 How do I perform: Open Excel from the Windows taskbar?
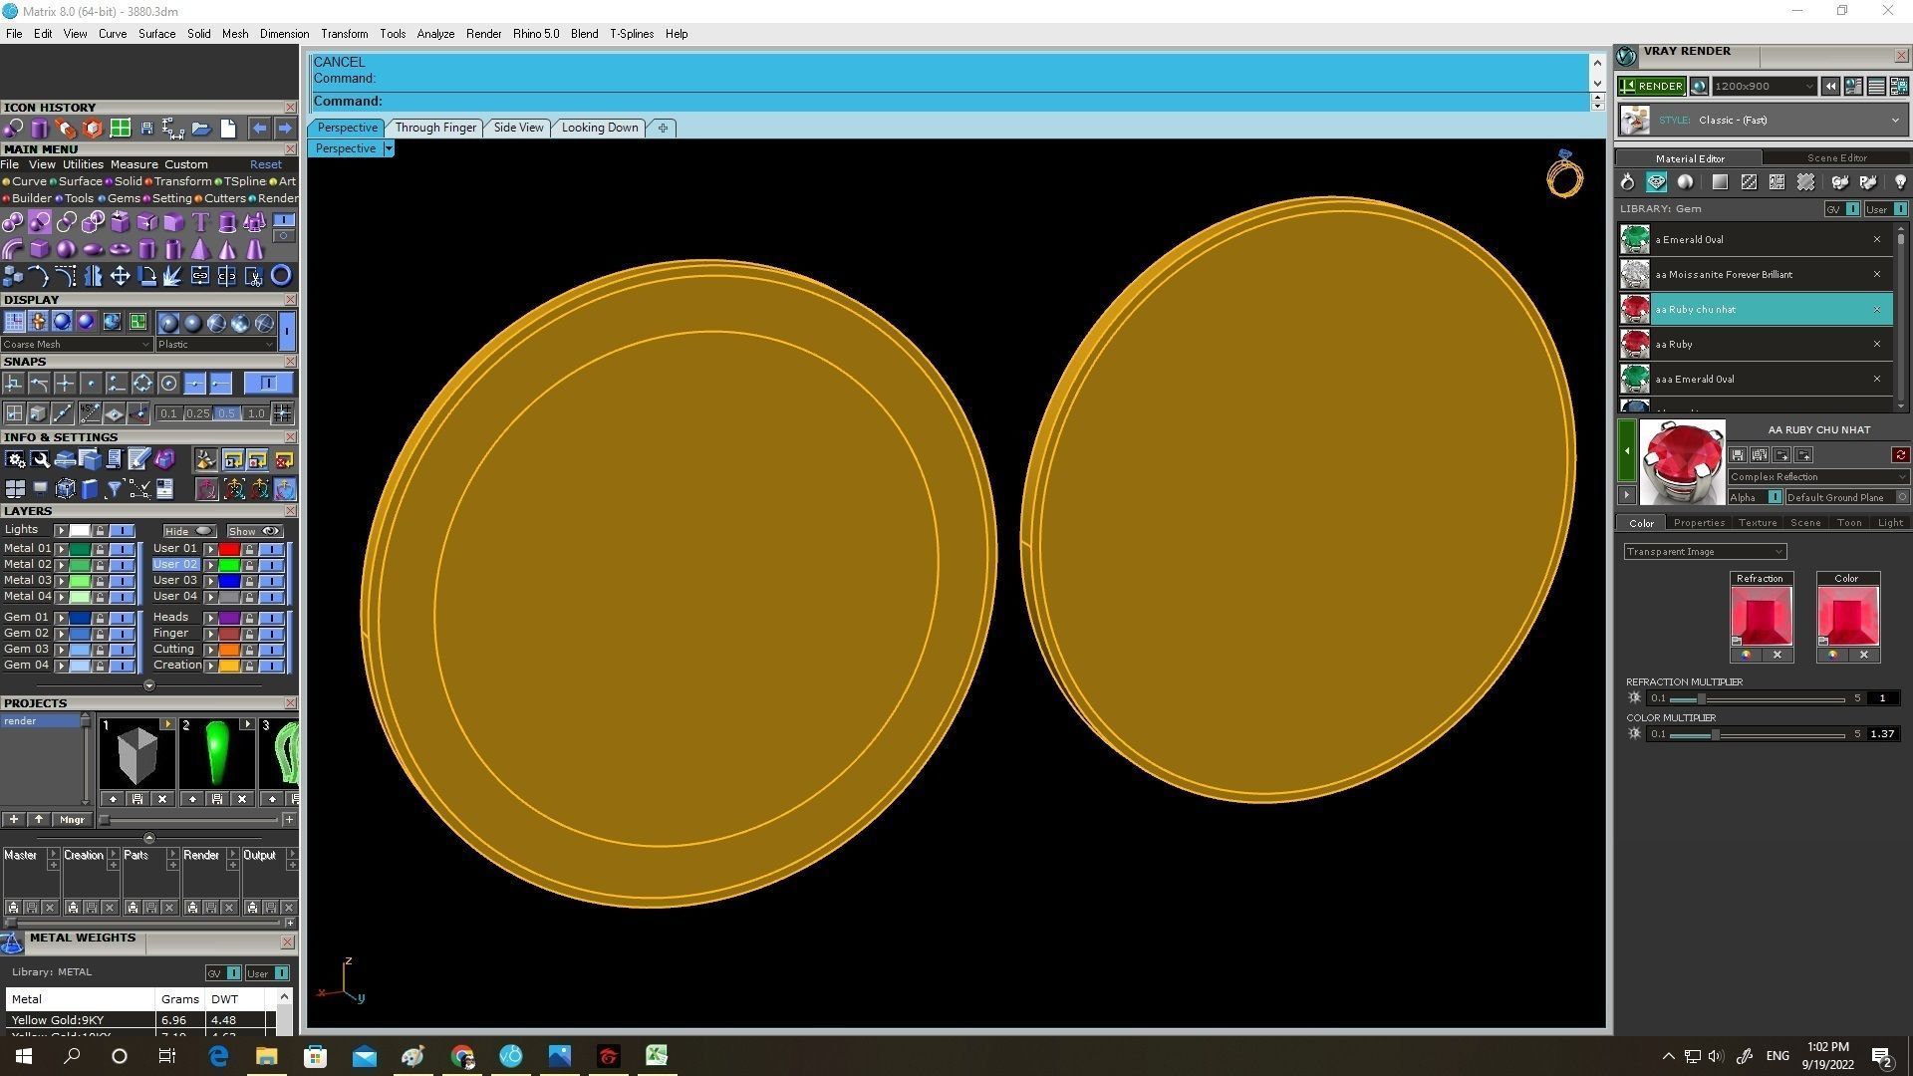coord(656,1055)
